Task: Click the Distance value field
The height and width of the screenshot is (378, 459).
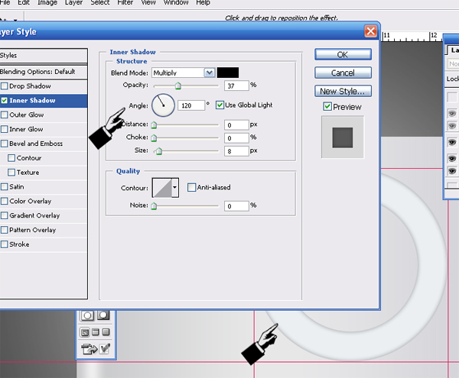Action: coord(236,125)
